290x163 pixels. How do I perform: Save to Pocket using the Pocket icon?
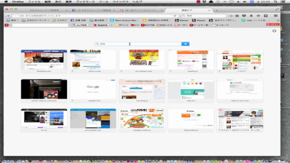click(x=244, y=16)
